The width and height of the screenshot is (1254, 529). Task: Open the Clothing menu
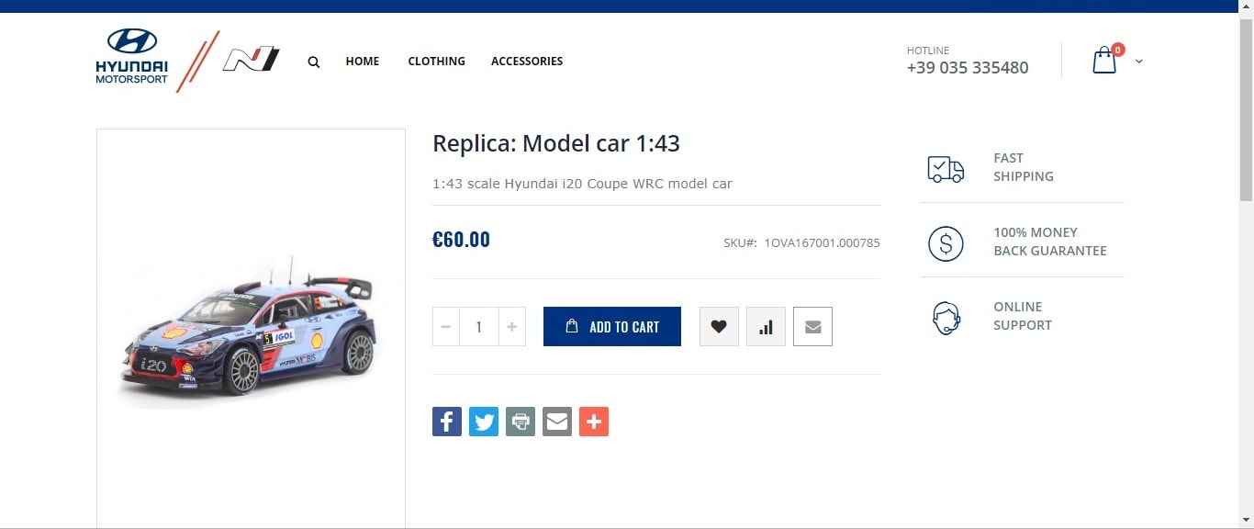(437, 62)
